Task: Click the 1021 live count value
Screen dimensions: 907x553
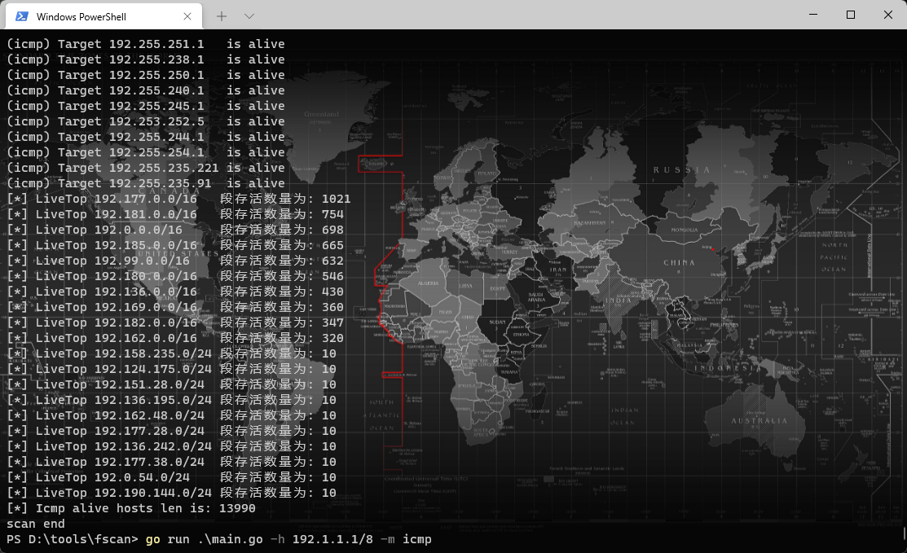Action: click(x=336, y=199)
